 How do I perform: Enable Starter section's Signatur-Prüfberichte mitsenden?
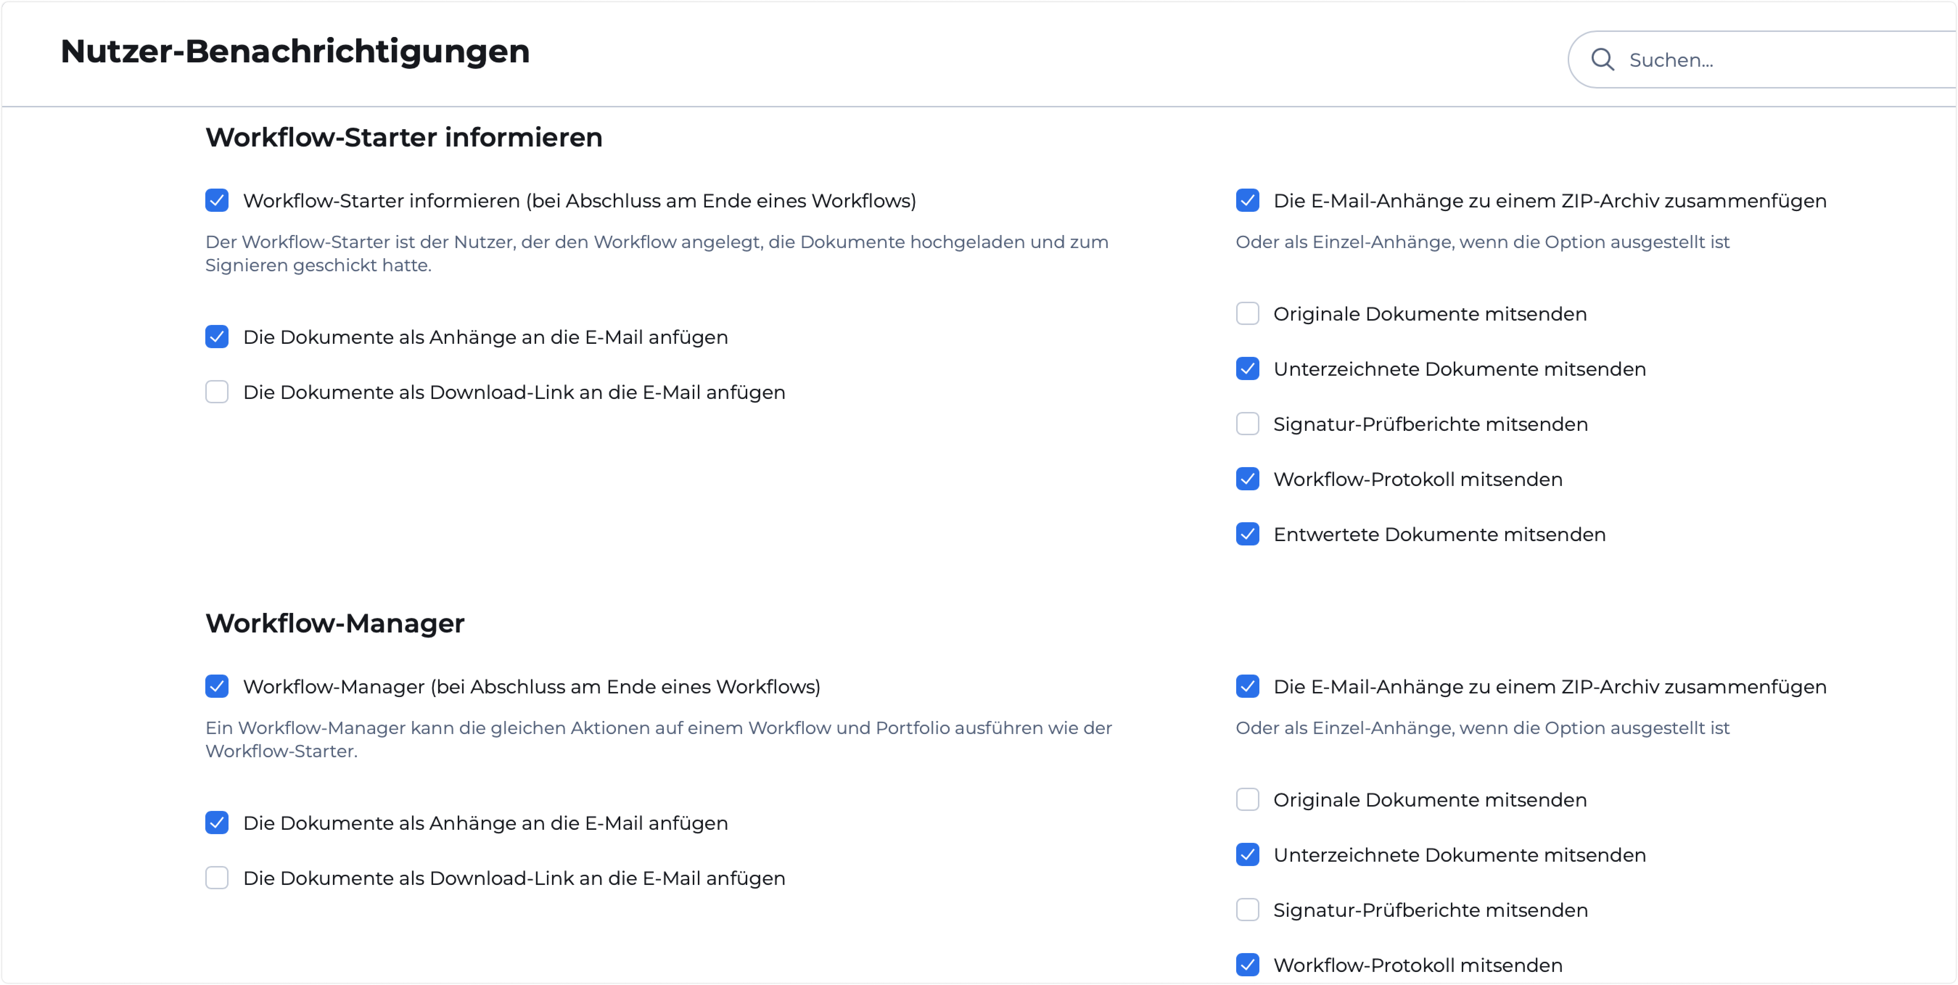[1247, 424]
